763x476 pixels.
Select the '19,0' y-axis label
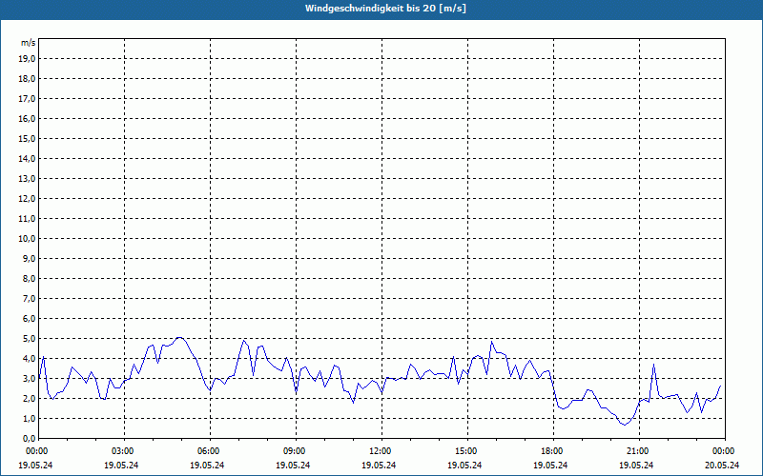pyautogui.click(x=28, y=59)
